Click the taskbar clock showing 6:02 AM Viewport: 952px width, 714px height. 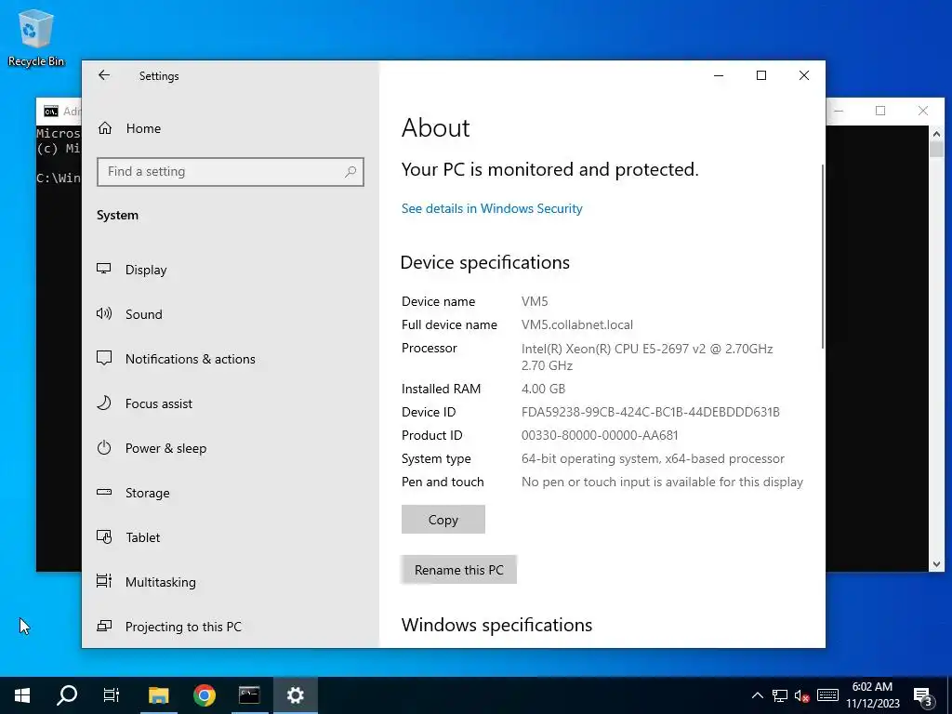(x=872, y=695)
